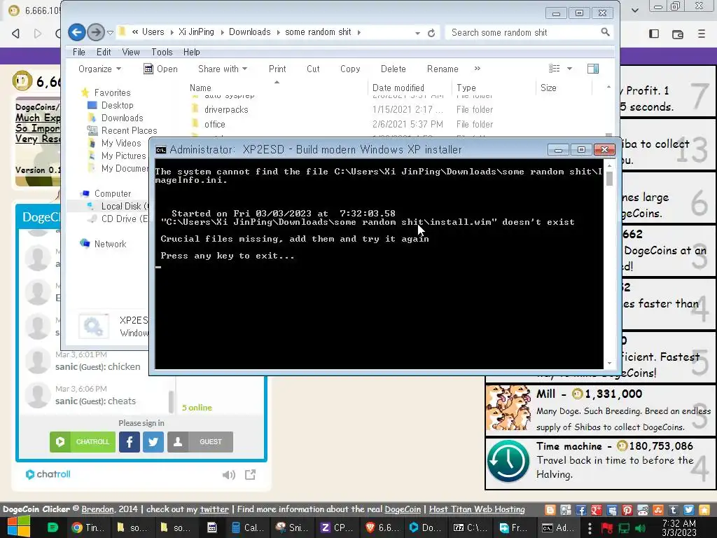Select Desktop under Favorites
Viewport: 717px width, 538px height.
[117, 105]
